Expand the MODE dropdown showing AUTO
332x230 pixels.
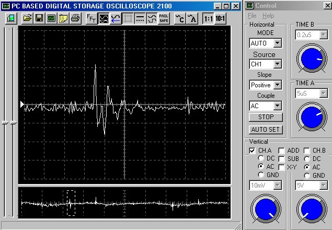[278, 43]
